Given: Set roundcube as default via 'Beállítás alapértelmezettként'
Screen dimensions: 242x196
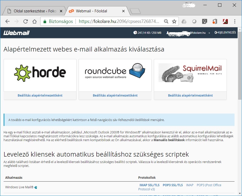Looking at the screenshot, I should tap(115, 96).
